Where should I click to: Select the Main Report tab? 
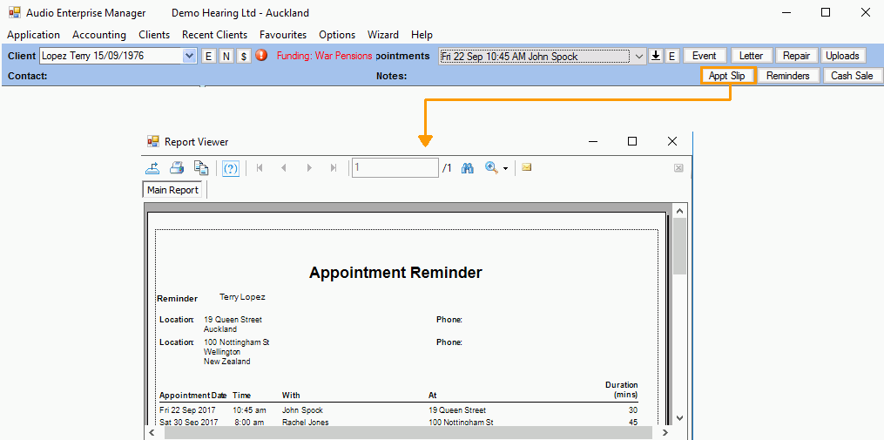pyautogui.click(x=172, y=190)
